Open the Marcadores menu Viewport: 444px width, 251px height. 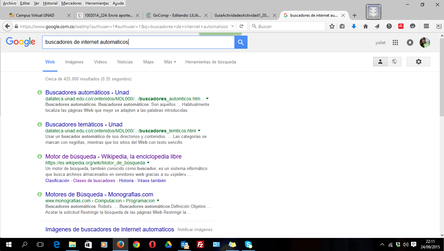[71, 3]
